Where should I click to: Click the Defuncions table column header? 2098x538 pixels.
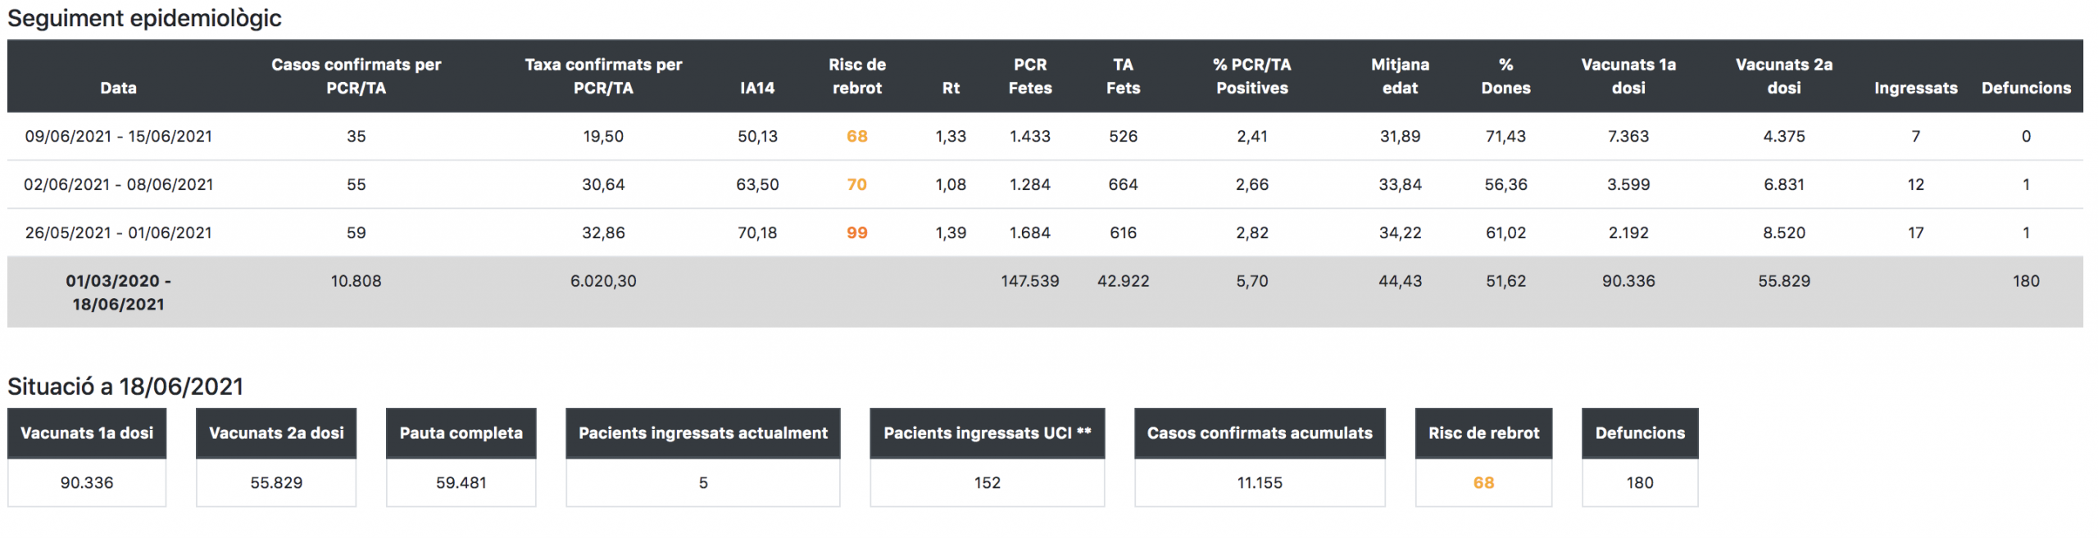[x=2025, y=88]
